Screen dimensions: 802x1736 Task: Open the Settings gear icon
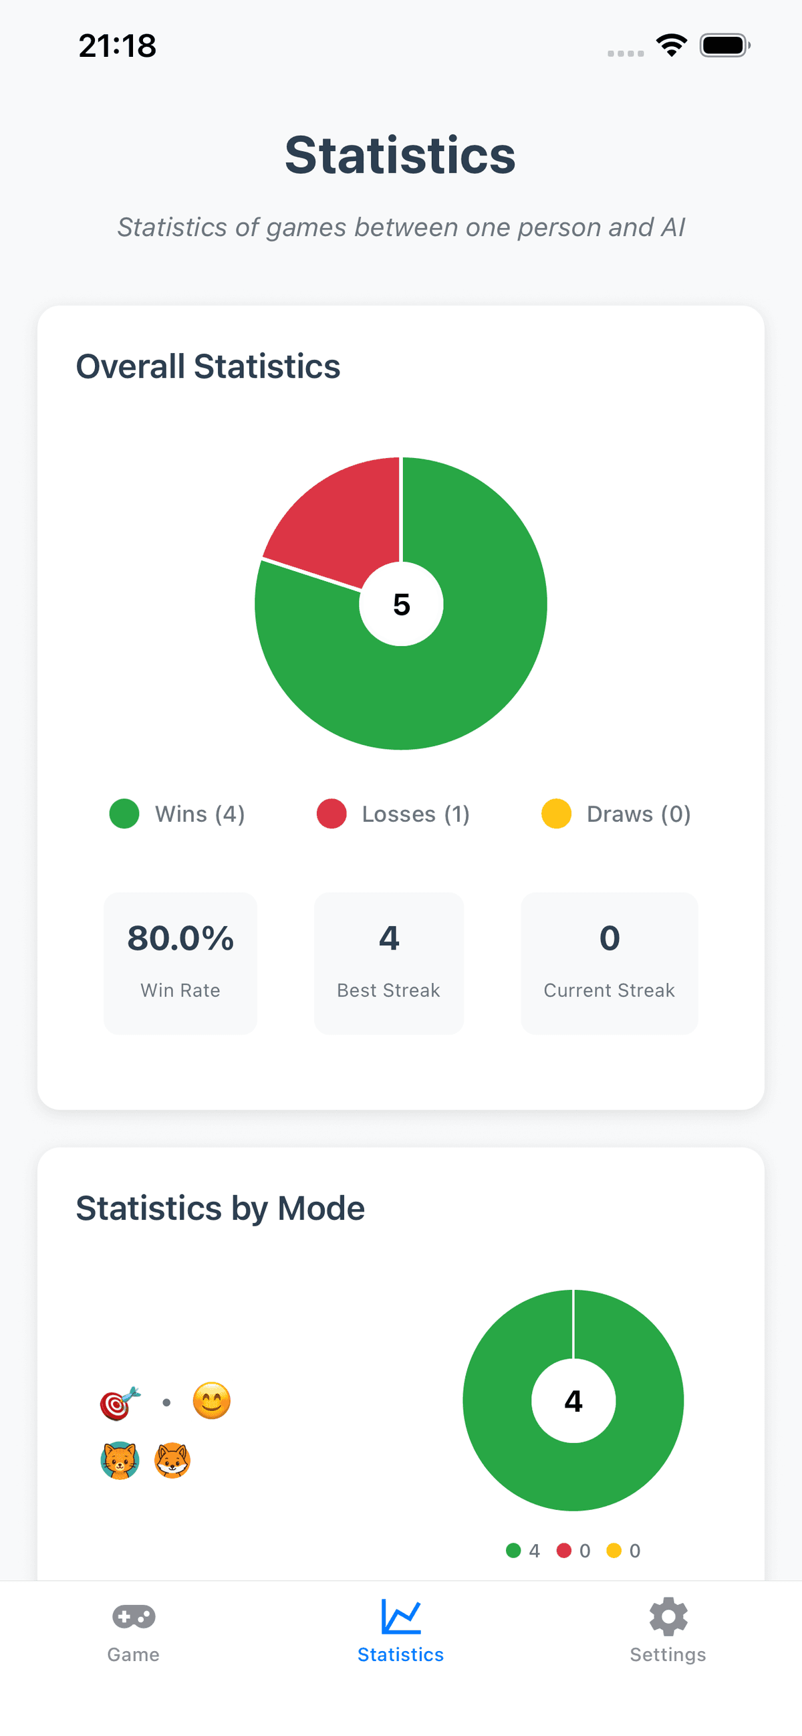click(x=668, y=1616)
